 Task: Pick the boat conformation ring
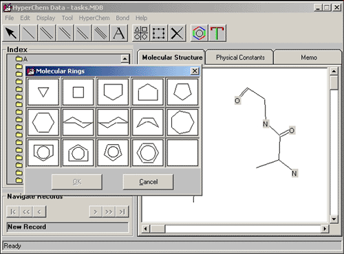point(148,122)
